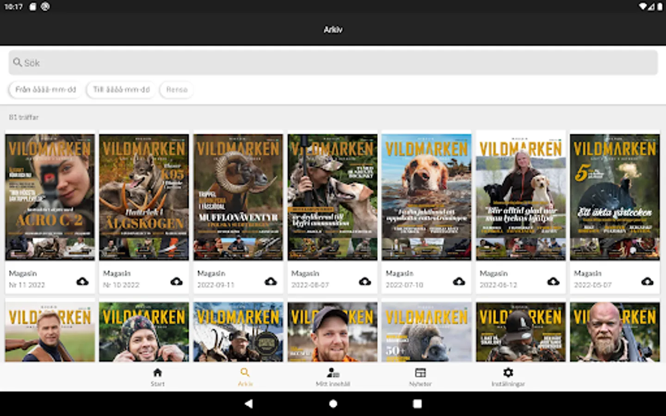
Task: Open the bald bearded man cover
Action: [x=615, y=332]
